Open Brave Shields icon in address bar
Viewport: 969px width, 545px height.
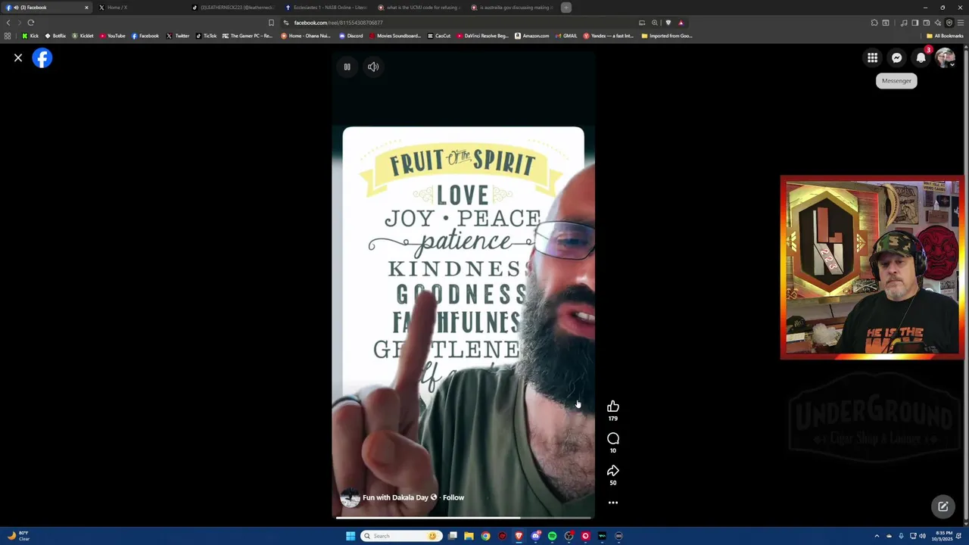pos(668,23)
